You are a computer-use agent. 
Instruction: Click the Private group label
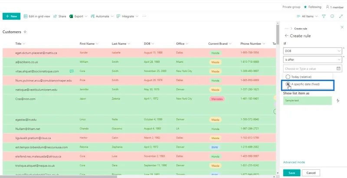click(291, 7)
